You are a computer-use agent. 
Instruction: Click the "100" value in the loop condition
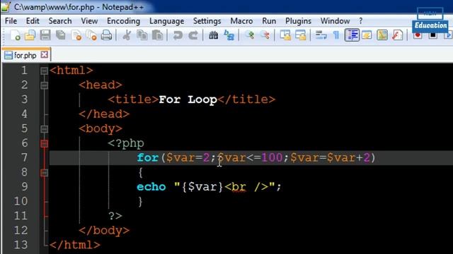click(x=272, y=158)
